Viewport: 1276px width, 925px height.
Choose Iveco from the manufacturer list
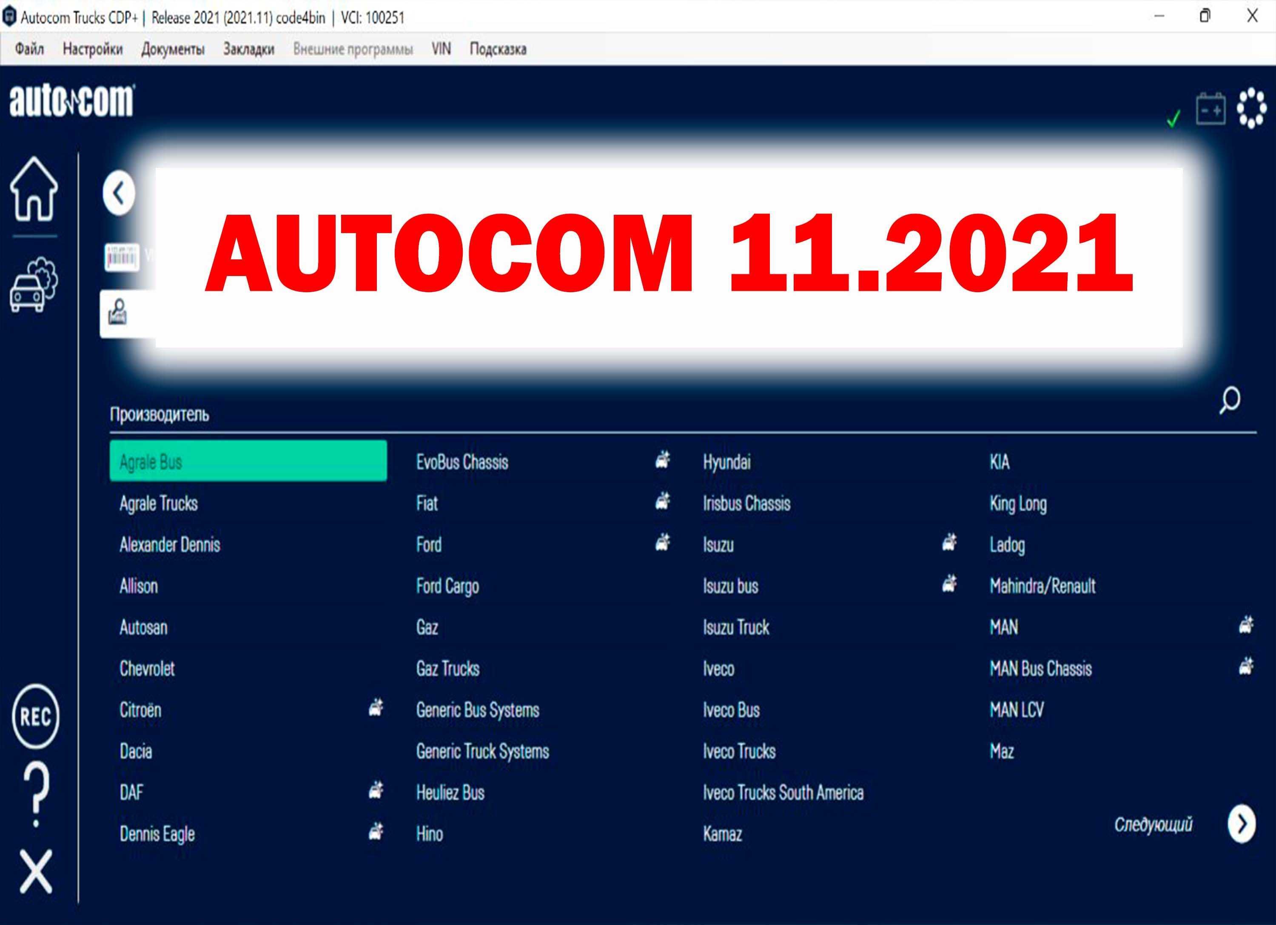click(718, 669)
